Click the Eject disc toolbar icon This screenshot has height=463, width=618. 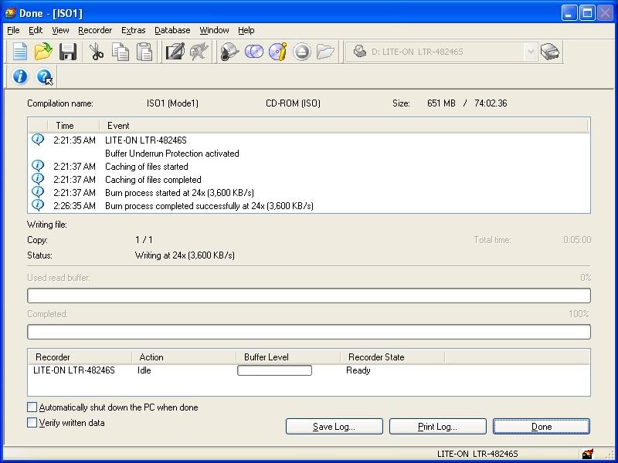(301, 52)
